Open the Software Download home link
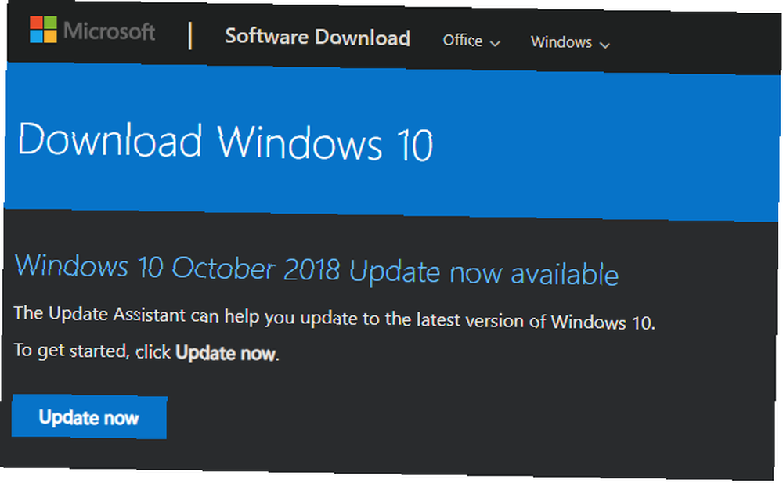 pyautogui.click(x=318, y=37)
